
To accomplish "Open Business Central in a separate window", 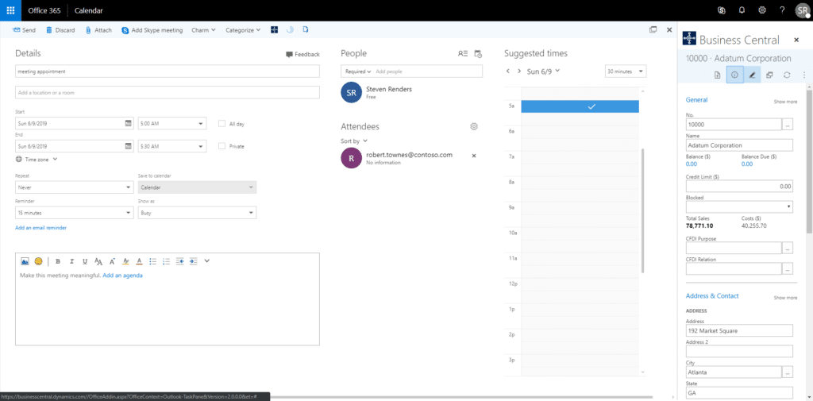I will (769, 75).
